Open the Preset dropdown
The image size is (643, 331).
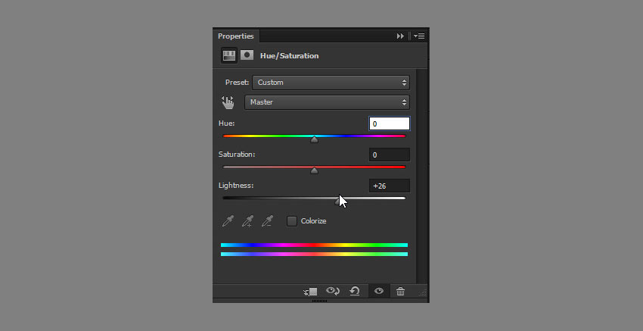click(331, 83)
